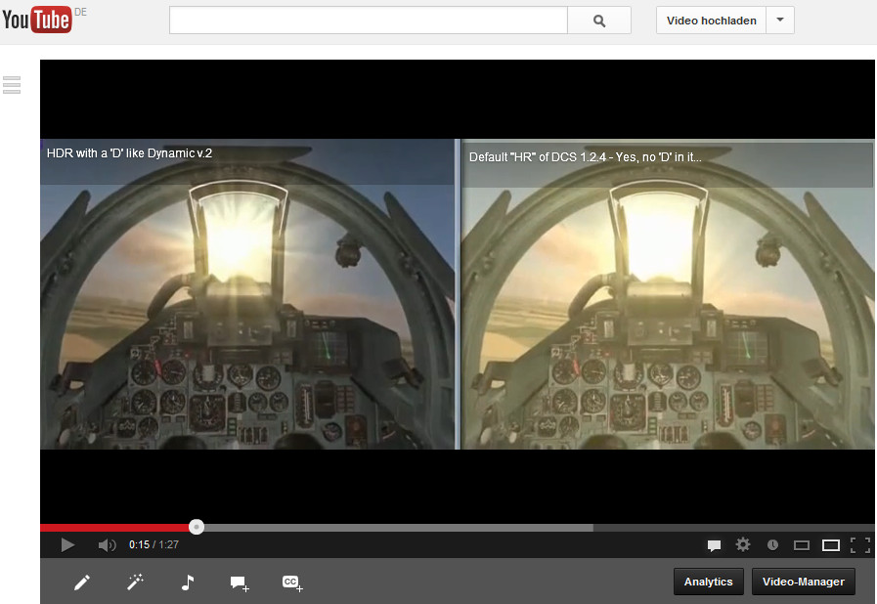
Task: Enter fullscreen mode
Action: pos(860,545)
